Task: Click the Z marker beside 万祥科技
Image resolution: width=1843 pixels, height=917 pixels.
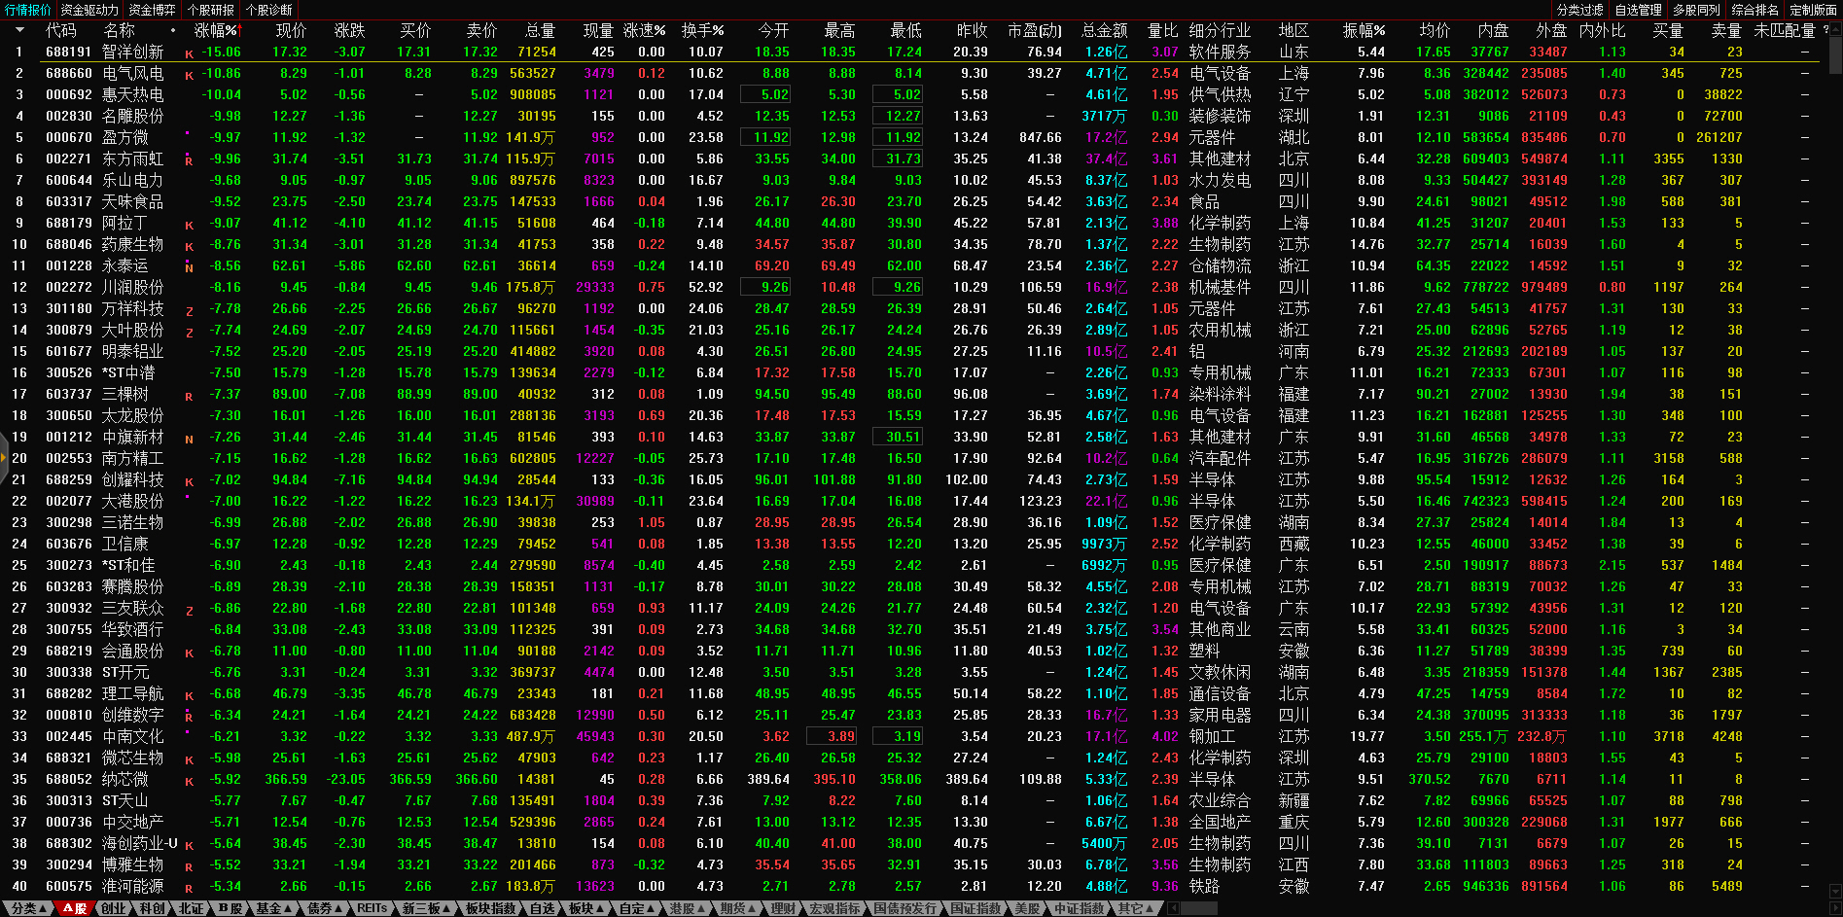Action: (x=189, y=311)
